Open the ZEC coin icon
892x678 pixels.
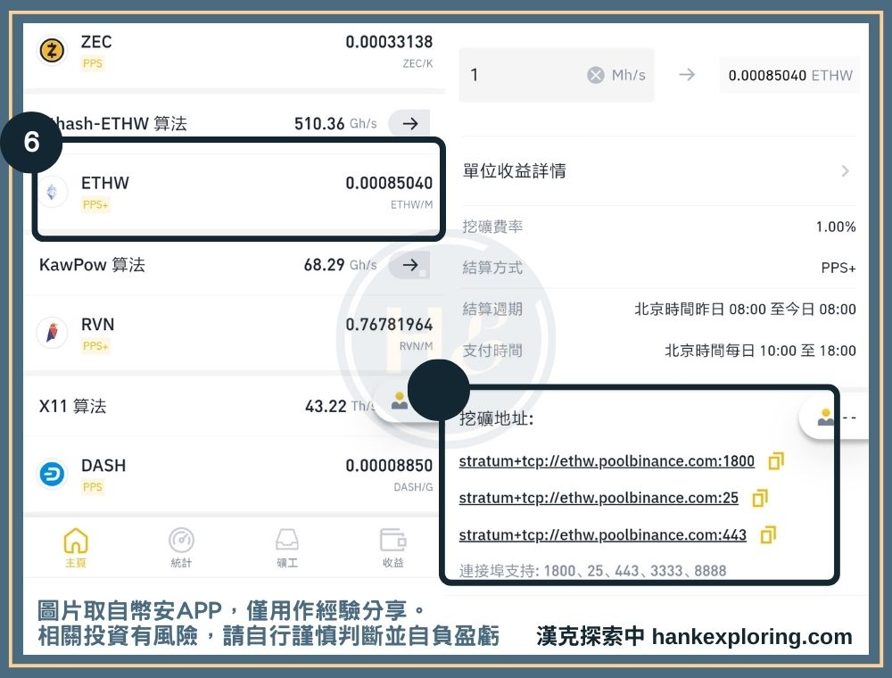(52, 51)
